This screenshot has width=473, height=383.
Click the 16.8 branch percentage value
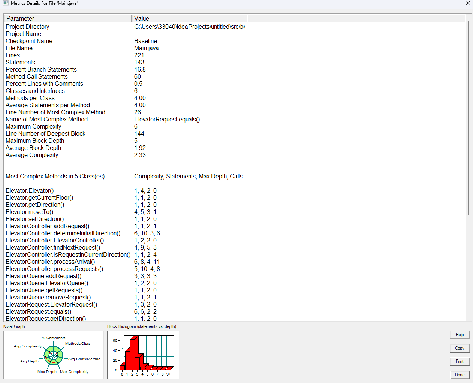[140, 70]
